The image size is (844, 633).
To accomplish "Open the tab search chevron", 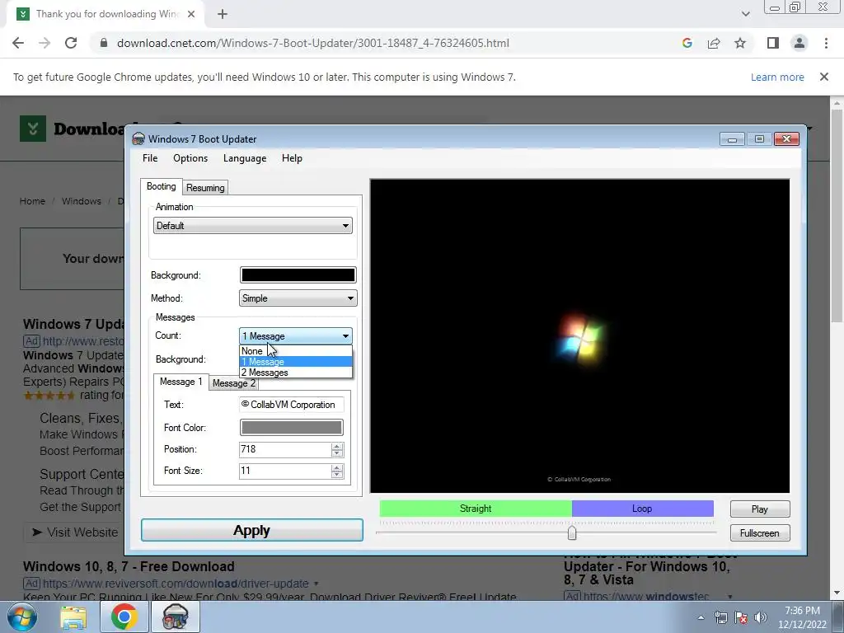I will (x=745, y=14).
